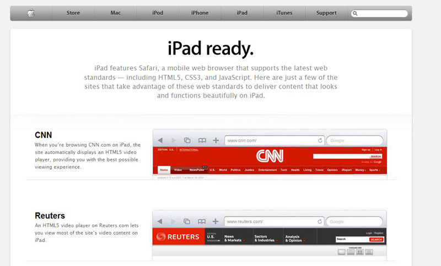Click pages icon in CNN browser toolbar
Screen dimensions: 441x266
[x=187, y=140]
